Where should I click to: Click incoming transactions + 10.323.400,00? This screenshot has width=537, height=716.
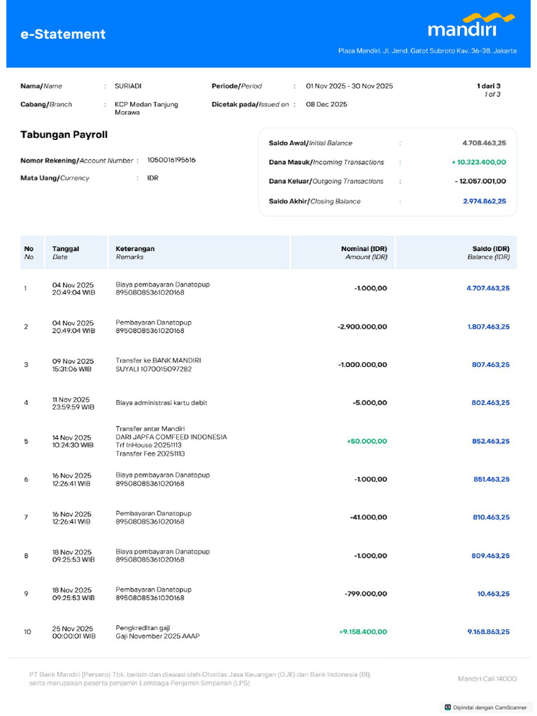[x=479, y=162]
